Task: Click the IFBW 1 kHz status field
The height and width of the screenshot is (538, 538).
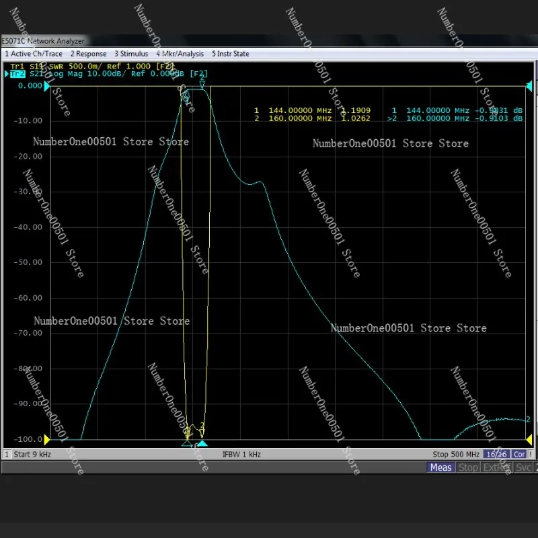Action: coord(241,454)
